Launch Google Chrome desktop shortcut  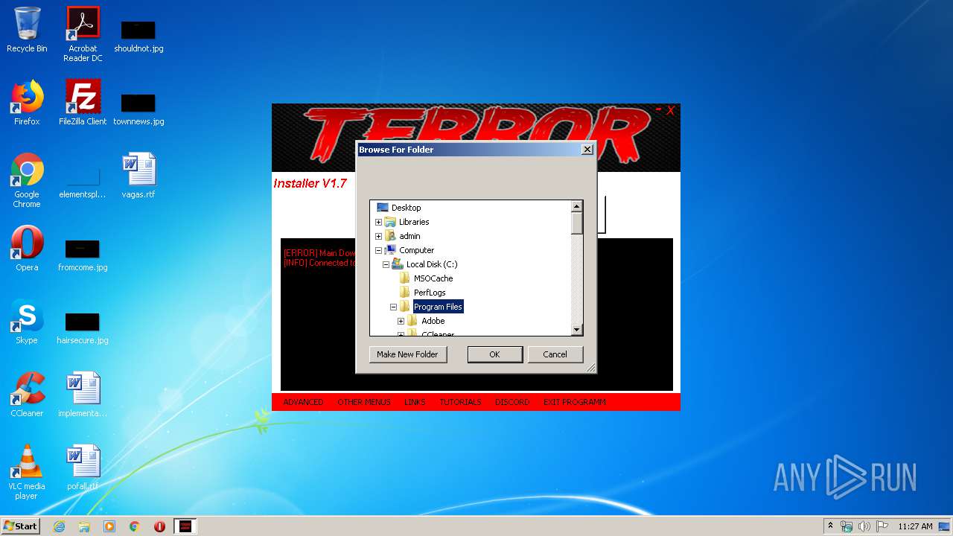[27, 180]
